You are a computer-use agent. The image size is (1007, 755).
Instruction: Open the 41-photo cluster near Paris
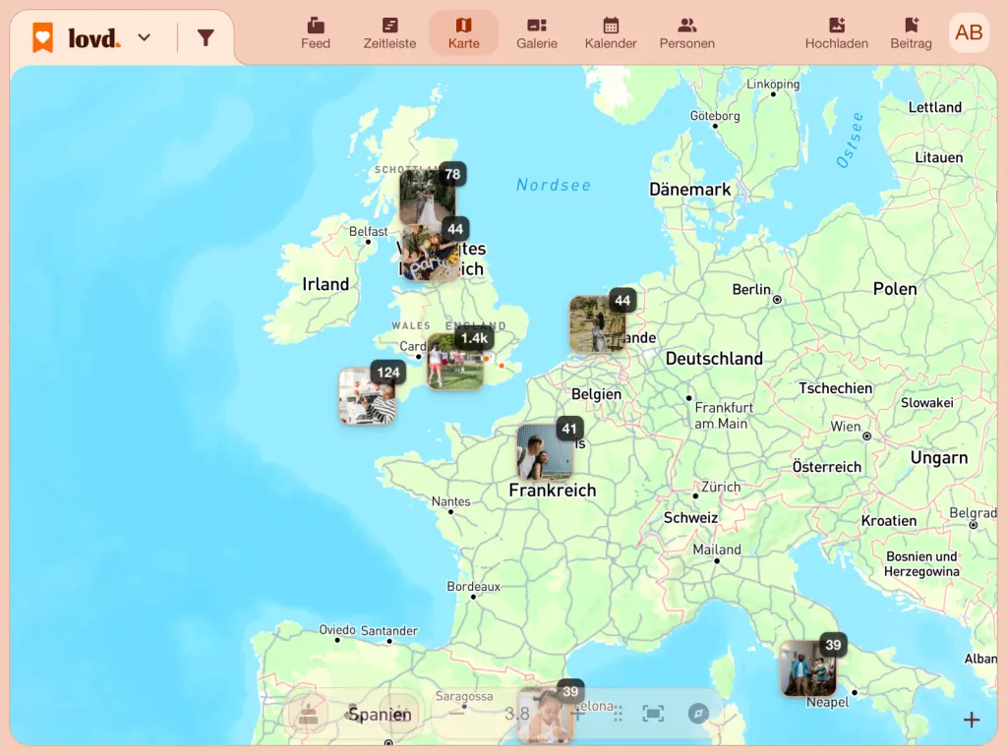tap(545, 452)
